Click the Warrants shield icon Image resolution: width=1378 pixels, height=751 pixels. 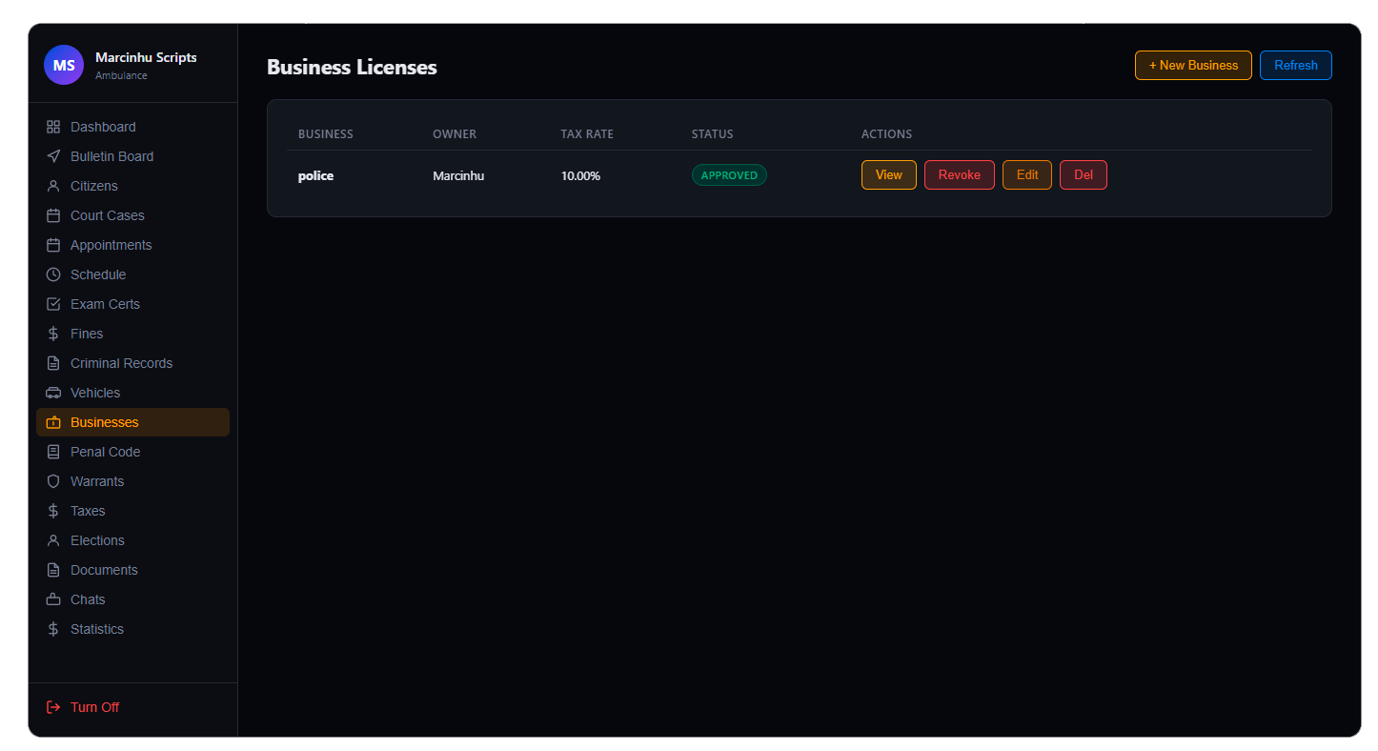(53, 481)
